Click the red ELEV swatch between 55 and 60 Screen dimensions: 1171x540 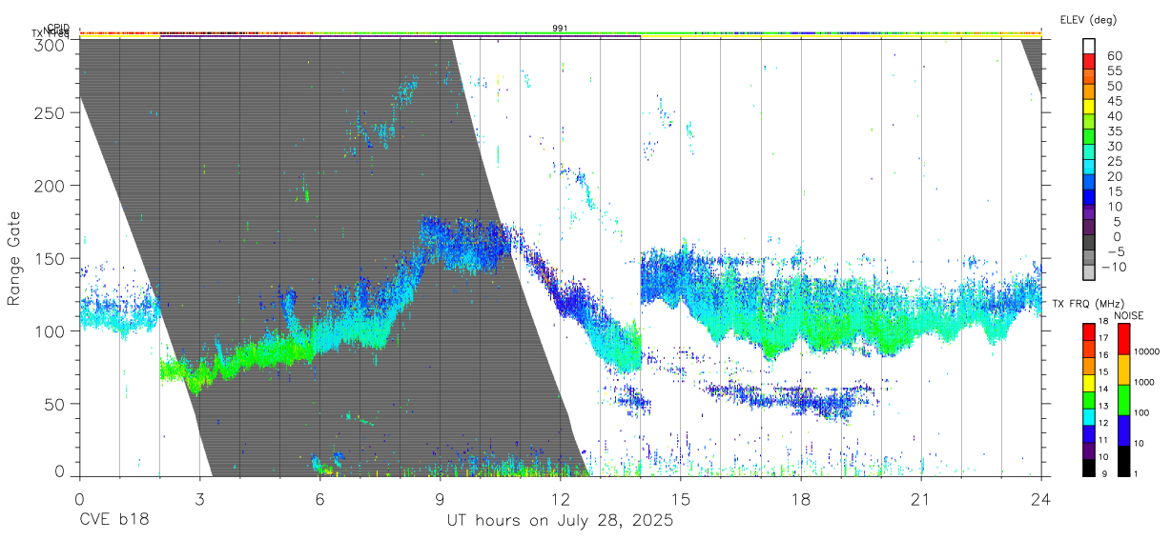1089,62
